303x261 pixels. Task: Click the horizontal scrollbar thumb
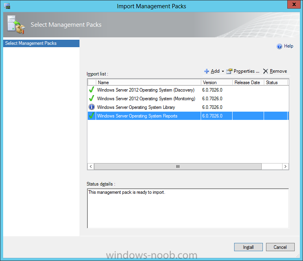[178, 166]
